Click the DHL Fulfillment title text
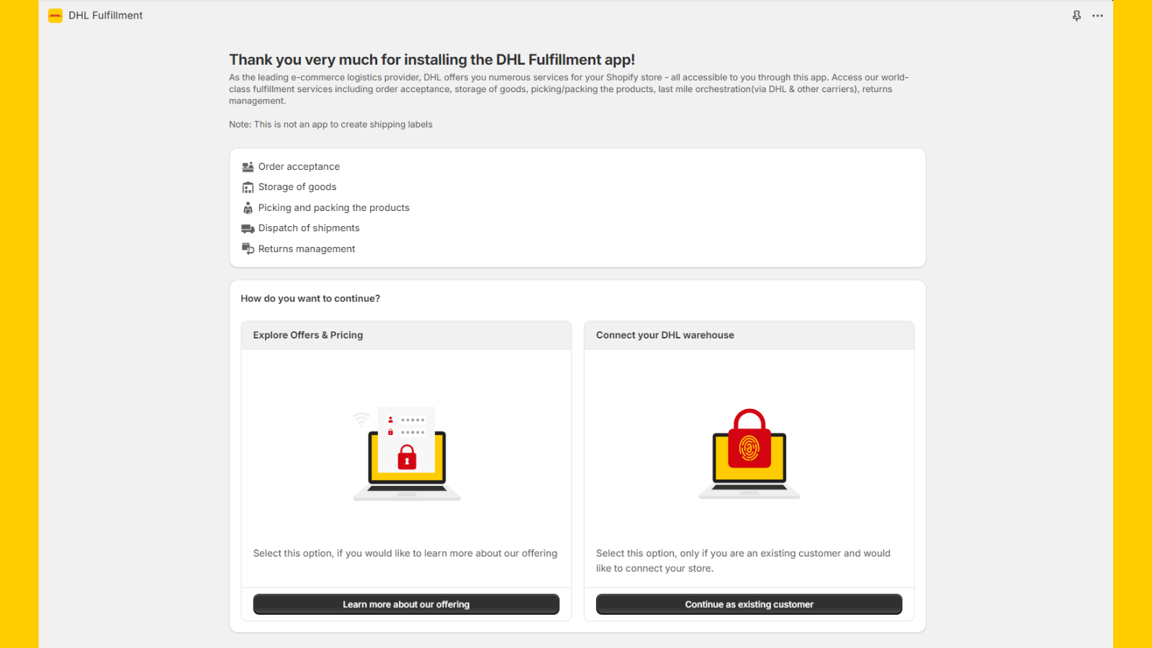This screenshot has height=648, width=1152. (104, 15)
